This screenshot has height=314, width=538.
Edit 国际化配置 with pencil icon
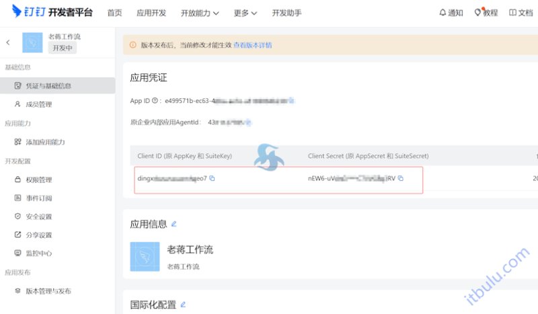click(183, 305)
